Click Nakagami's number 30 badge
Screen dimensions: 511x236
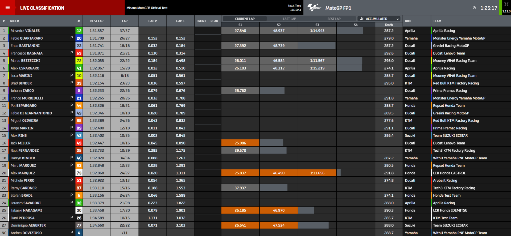coord(79,210)
